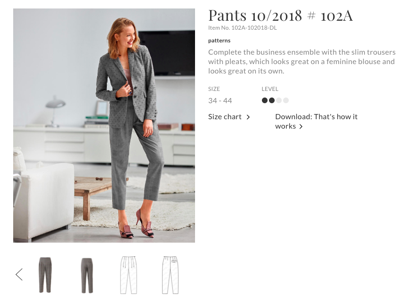
Task: Click the second filled level dot
Action: coord(272,100)
